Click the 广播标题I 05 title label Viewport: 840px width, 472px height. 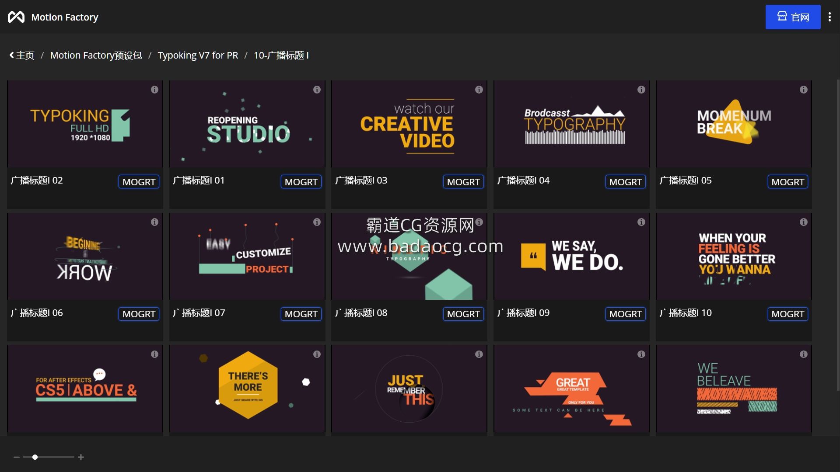[x=686, y=180]
